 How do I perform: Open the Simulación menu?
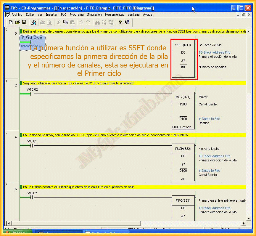pyautogui.click(x=94, y=15)
